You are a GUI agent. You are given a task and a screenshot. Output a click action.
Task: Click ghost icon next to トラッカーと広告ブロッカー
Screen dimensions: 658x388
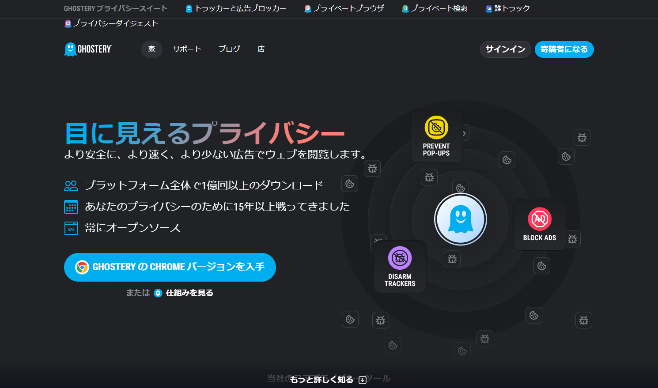point(189,8)
